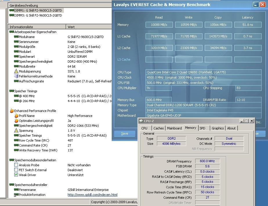Image resolution: width=268 pixels, height=206 pixels.
Task: Click the Fehlerkorrekturmethode cube icon
Action: point(16,76)
